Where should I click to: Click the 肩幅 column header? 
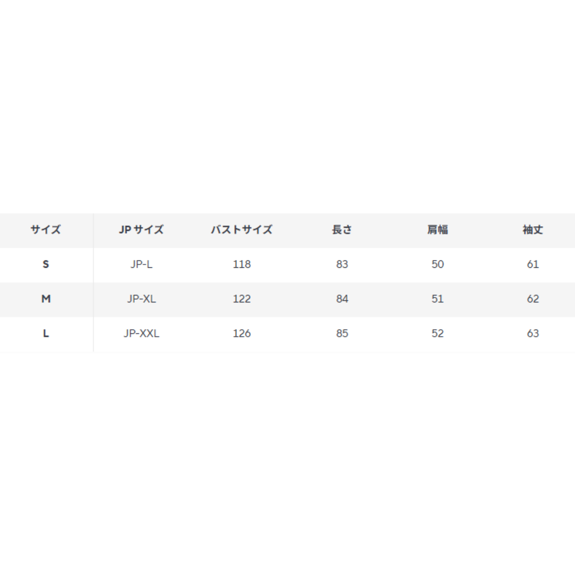(438, 229)
